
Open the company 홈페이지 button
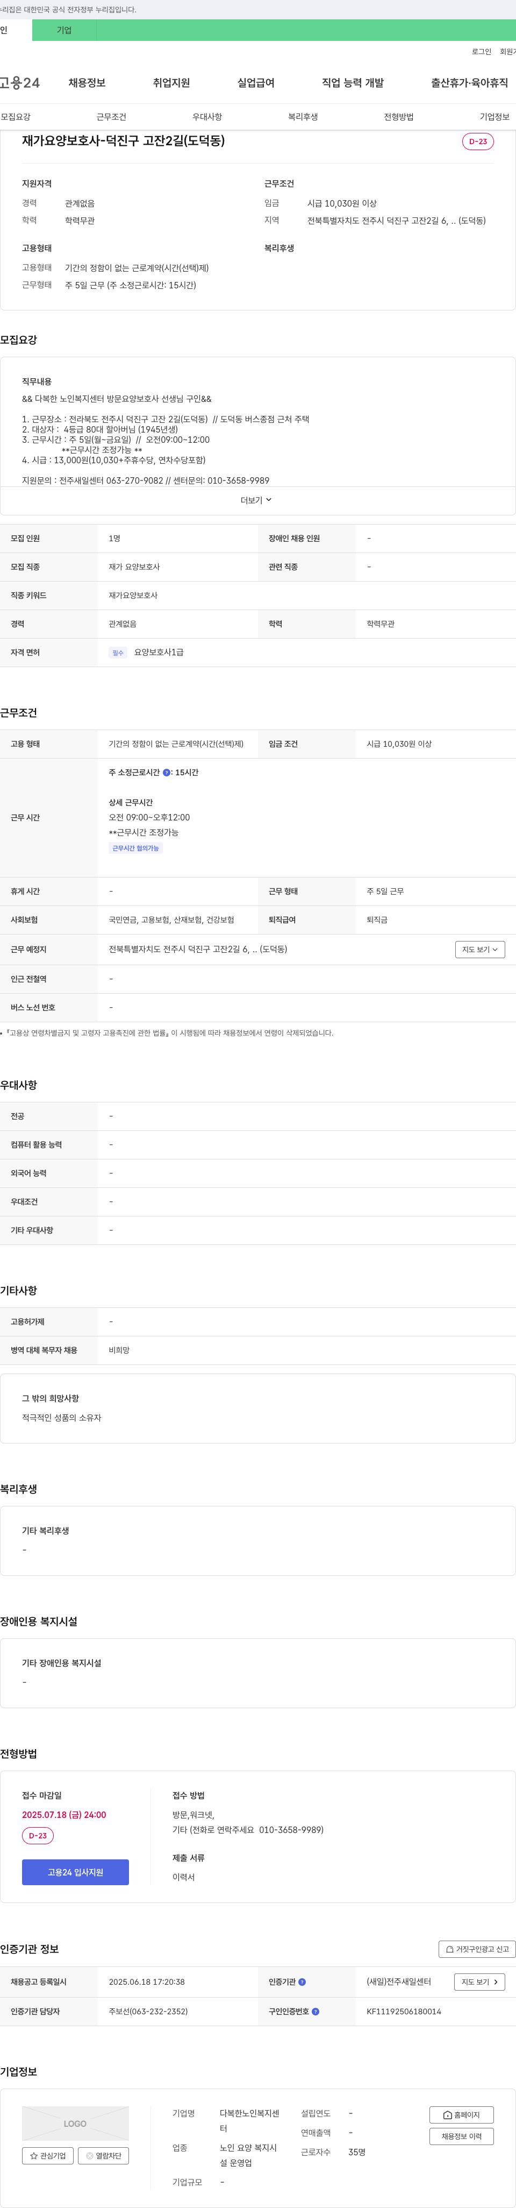(461, 2114)
